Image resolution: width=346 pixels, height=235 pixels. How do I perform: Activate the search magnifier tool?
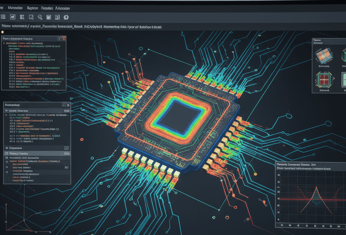pyautogui.click(x=40, y=16)
